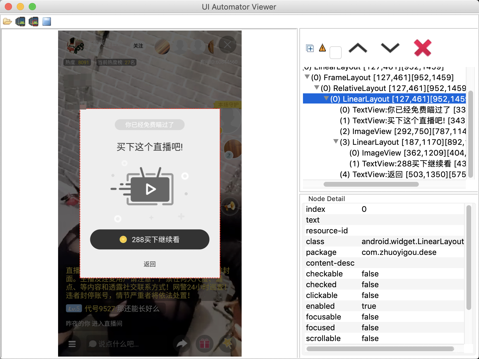Click the hamburger menu icon in the live room
The width and height of the screenshot is (479, 359).
pyautogui.click(x=72, y=344)
